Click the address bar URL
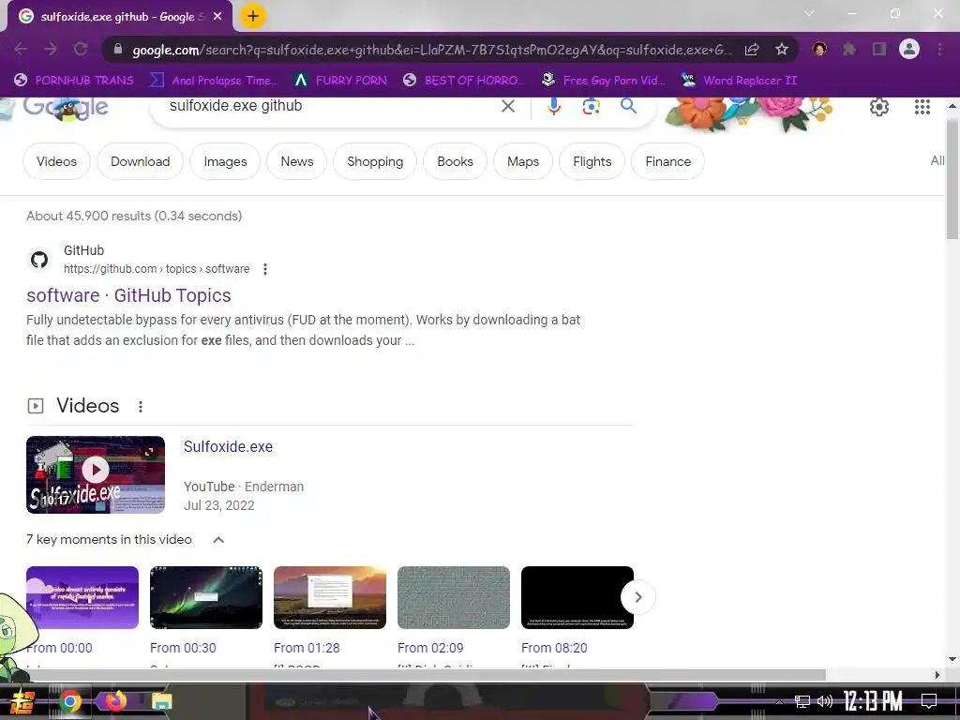 (x=431, y=50)
